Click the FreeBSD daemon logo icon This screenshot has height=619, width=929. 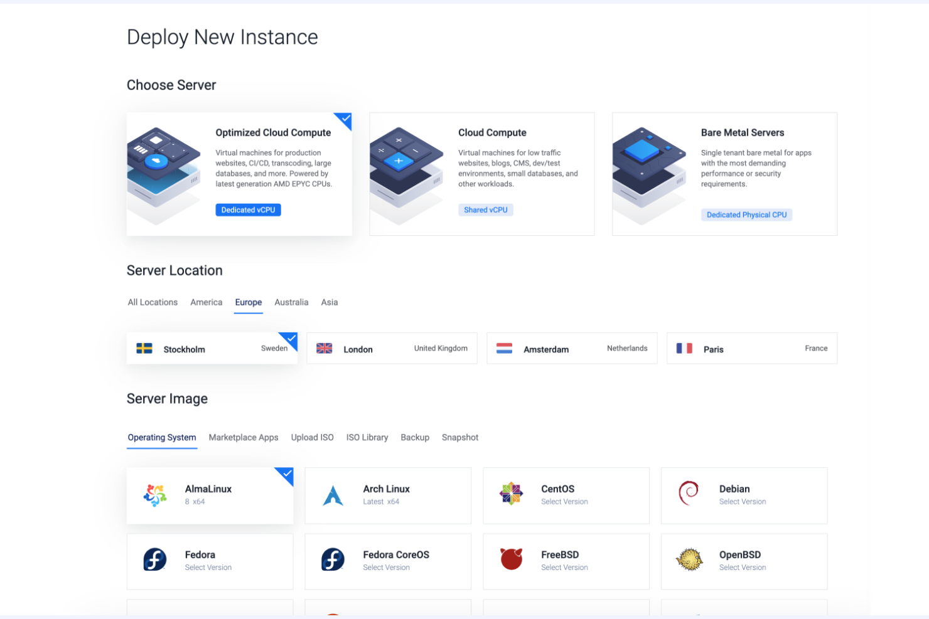511,561
